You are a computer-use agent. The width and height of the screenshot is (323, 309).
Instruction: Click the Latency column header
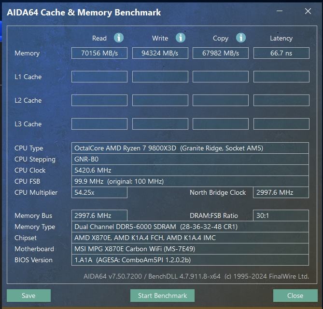click(x=281, y=39)
